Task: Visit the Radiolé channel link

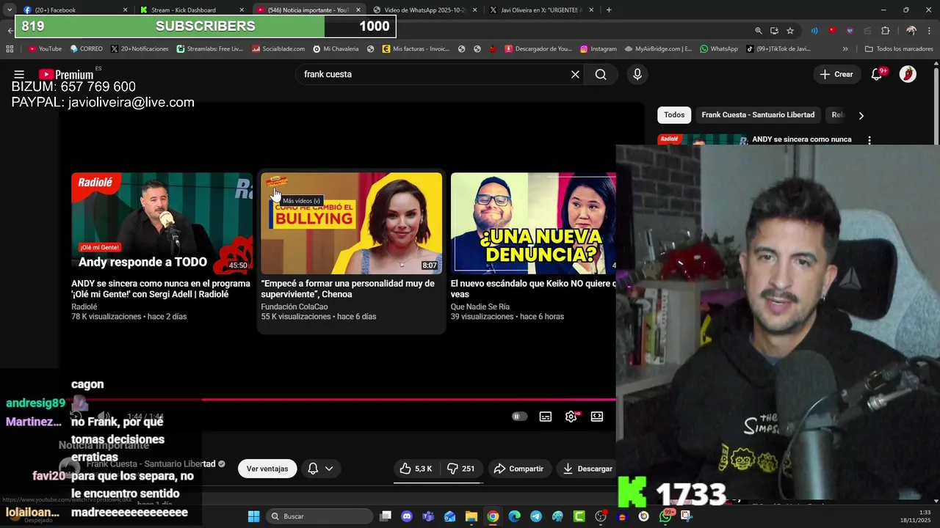Action: (x=84, y=307)
